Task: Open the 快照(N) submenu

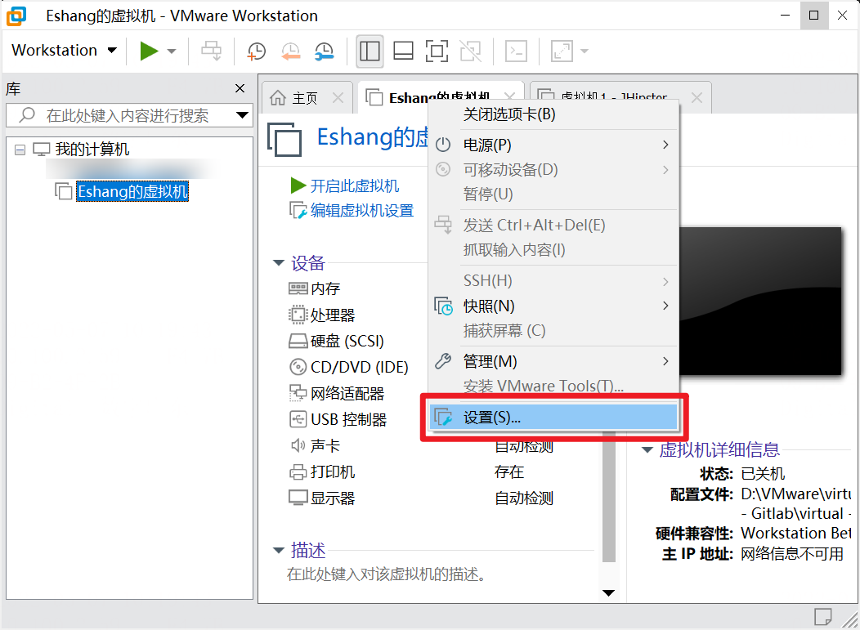Action: pos(554,306)
